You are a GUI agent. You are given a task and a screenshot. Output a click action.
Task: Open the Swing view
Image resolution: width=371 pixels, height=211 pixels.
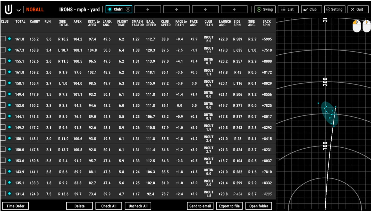click(265, 9)
